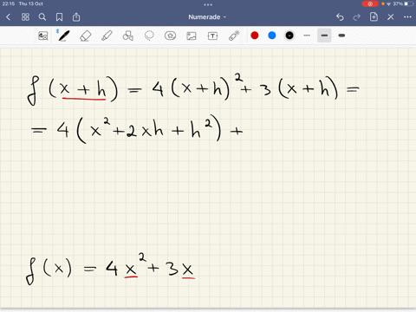Select the medium stroke width
The image size is (416, 312).
(x=324, y=36)
